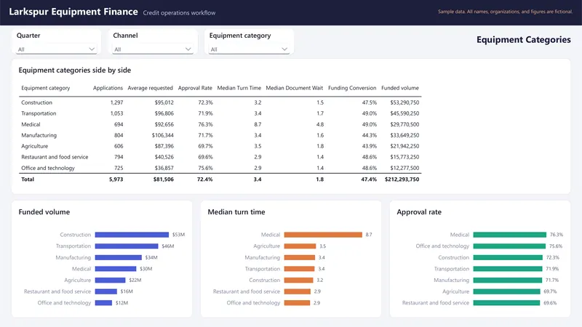The height and width of the screenshot is (327, 582).
Task: Click the 4.8 median document wait cell
Action: coord(320,124)
